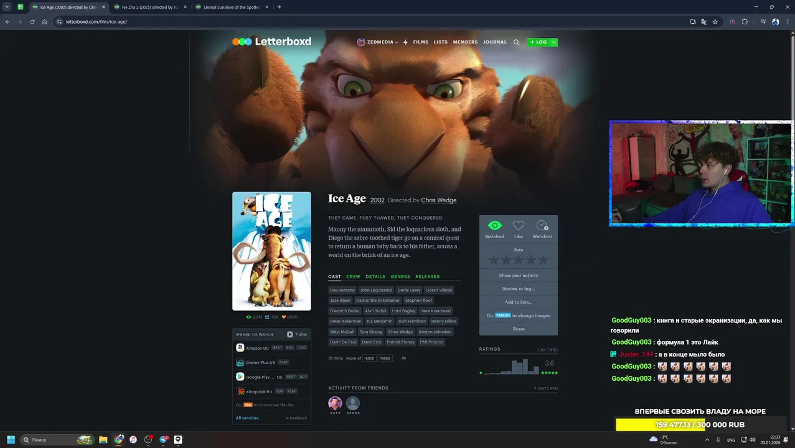The width and height of the screenshot is (795, 448).
Task: Play the Trailer
Action: click(297, 335)
